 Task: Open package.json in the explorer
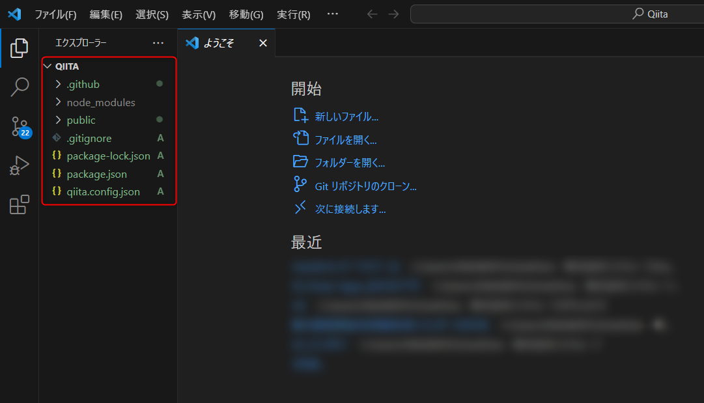[96, 174]
